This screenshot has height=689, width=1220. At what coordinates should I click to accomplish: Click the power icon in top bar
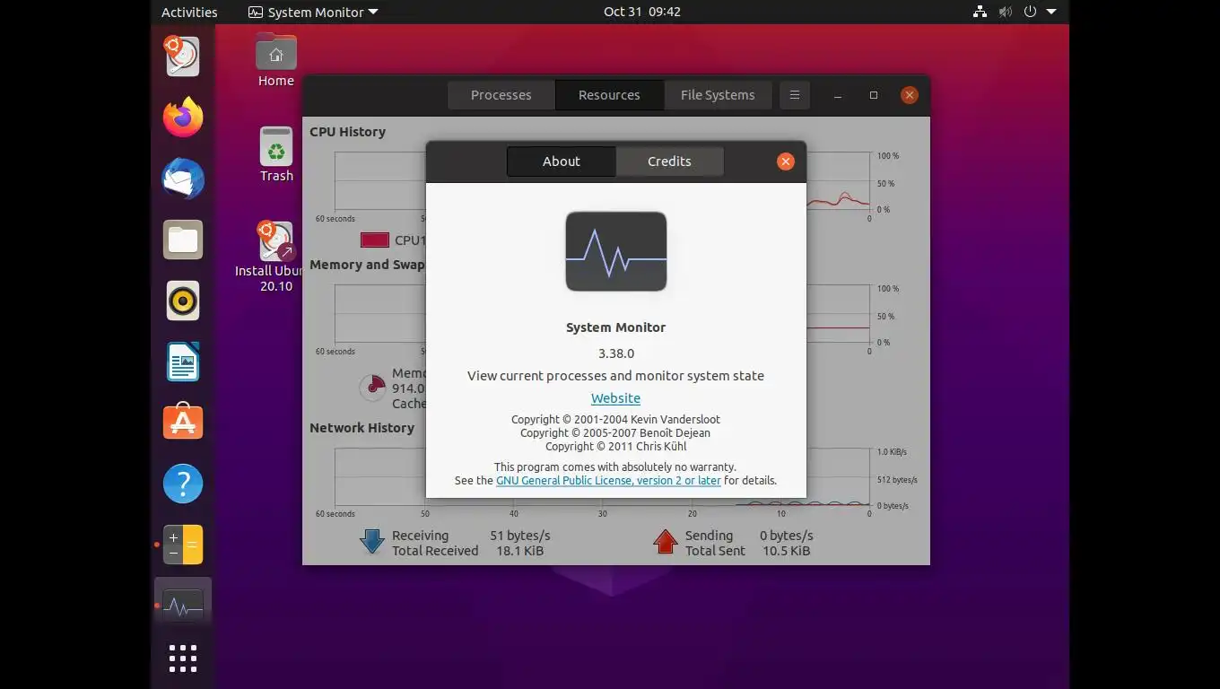1030,12
